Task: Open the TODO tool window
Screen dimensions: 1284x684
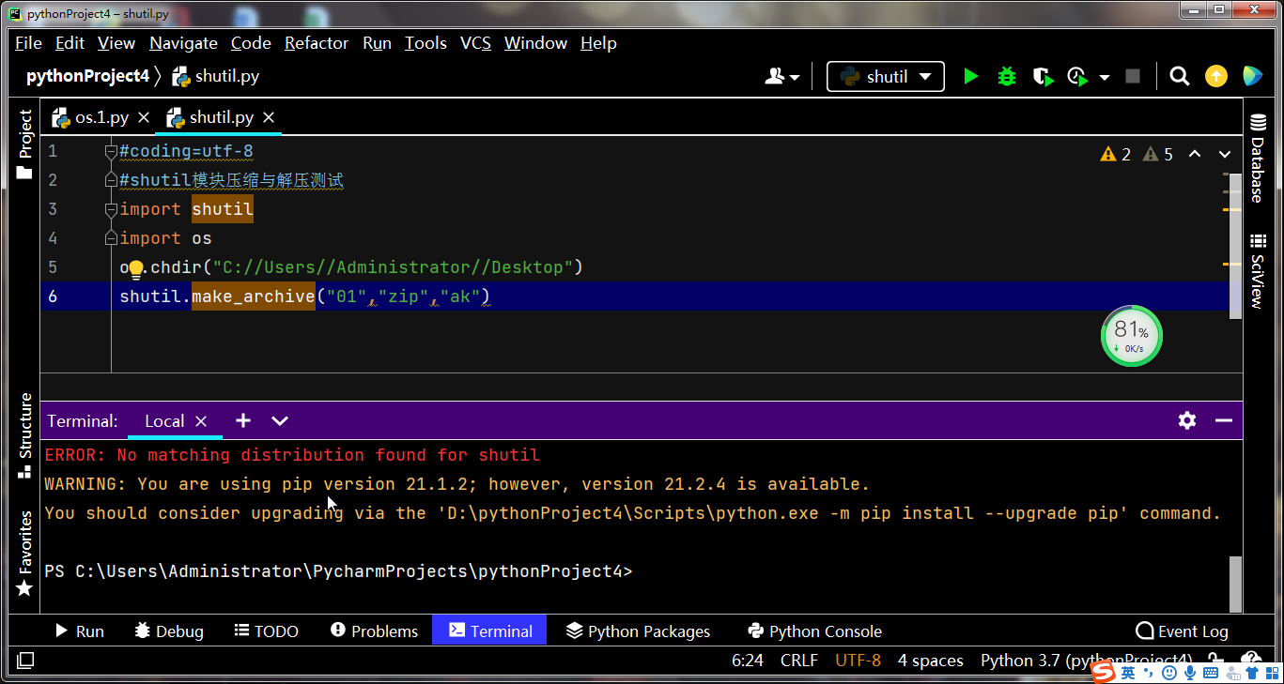Action: coord(266,631)
